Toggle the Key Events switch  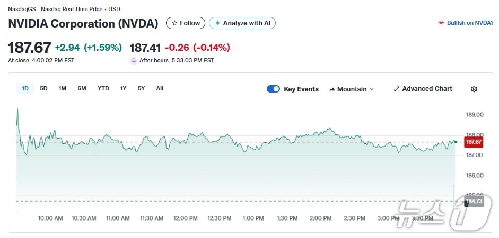(x=273, y=89)
